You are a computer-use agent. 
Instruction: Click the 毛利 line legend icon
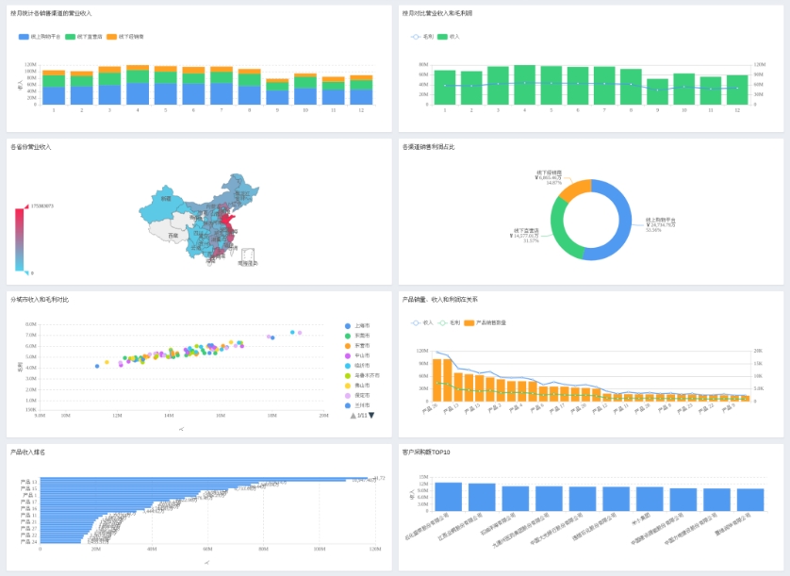[416, 36]
